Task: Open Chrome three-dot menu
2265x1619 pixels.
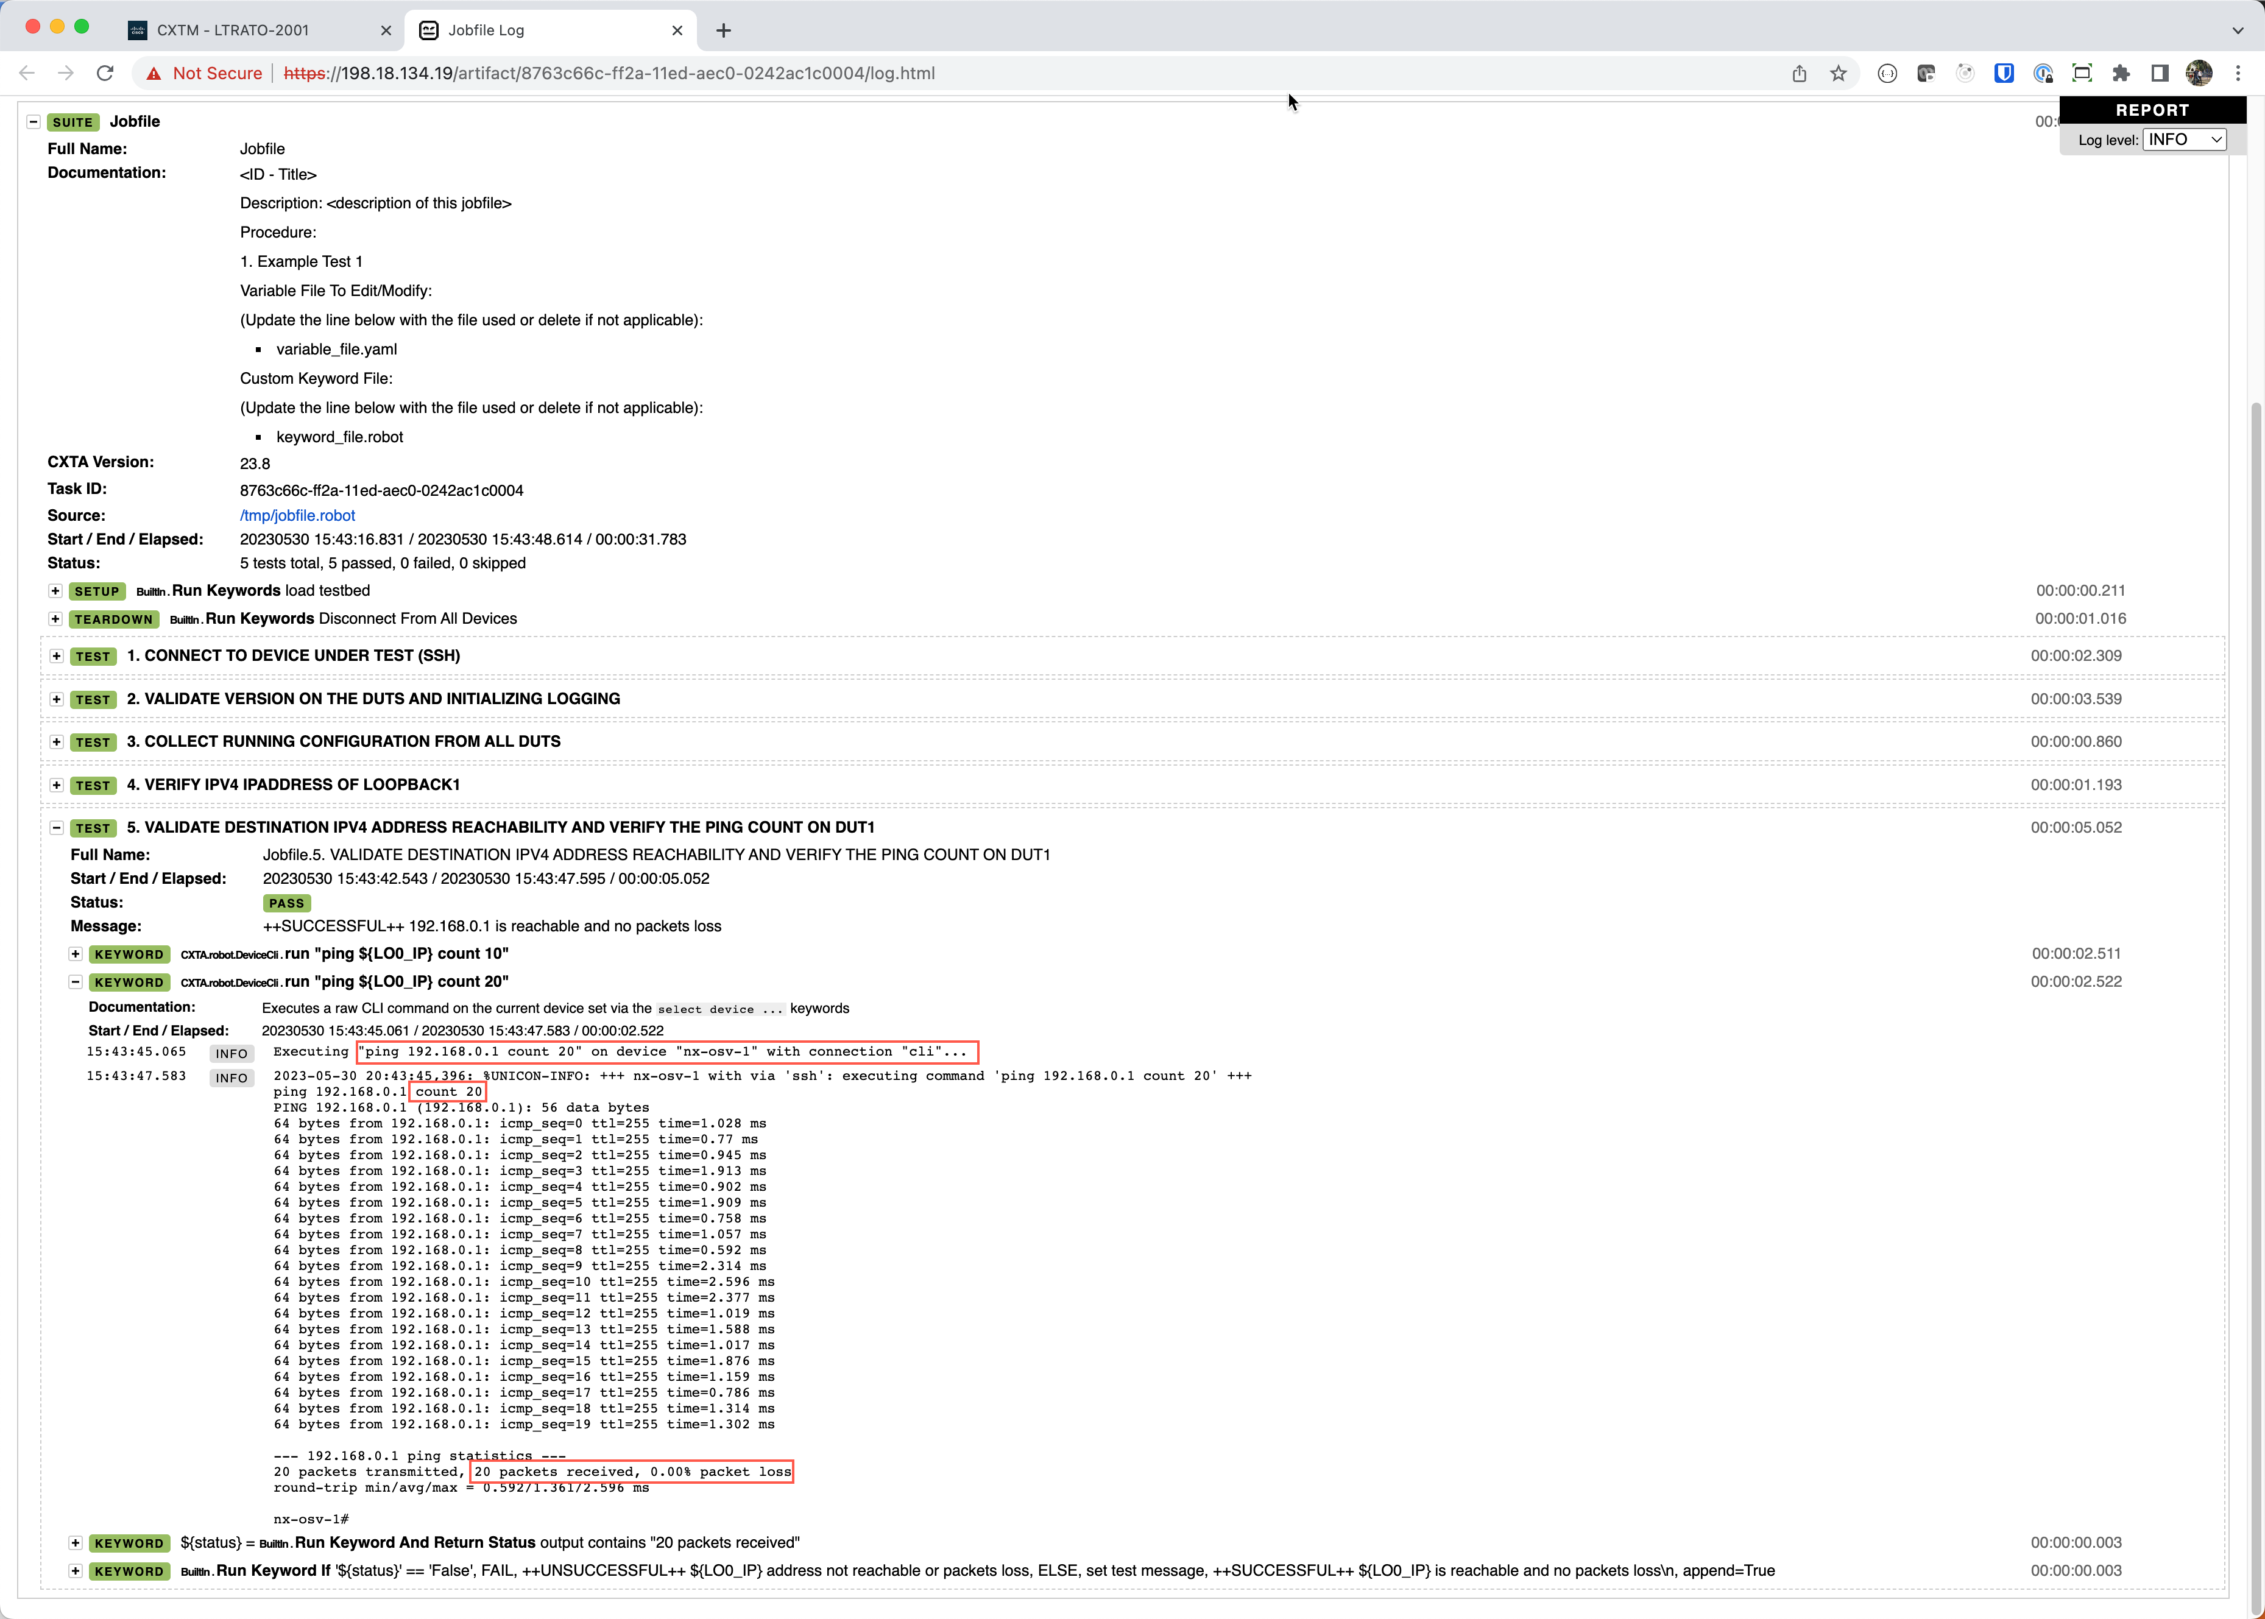Action: tap(2238, 72)
